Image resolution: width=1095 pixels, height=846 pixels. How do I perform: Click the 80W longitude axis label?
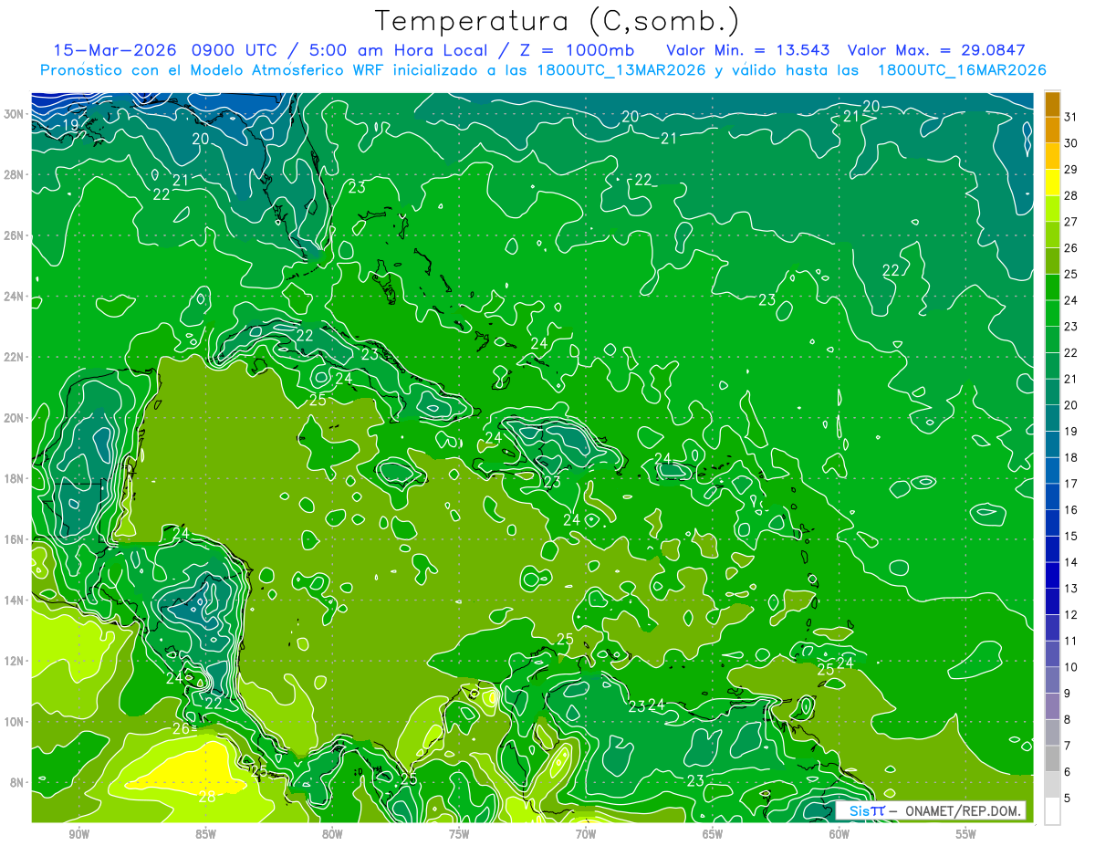point(332,834)
